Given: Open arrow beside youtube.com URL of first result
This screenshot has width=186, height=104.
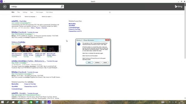Looking at the screenshot, I should (x=31, y=23).
